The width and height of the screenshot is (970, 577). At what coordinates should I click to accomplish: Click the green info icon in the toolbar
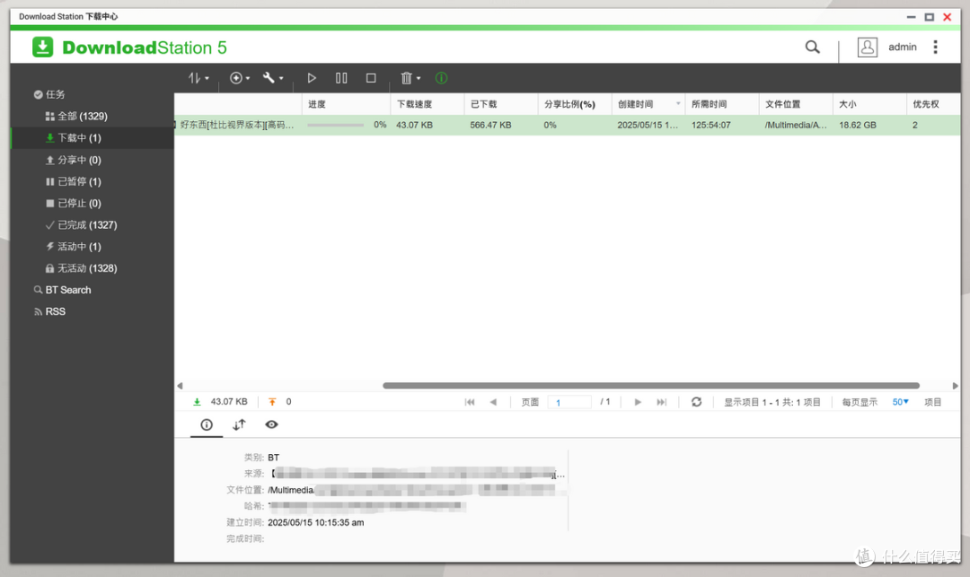click(x=441, y=78)
